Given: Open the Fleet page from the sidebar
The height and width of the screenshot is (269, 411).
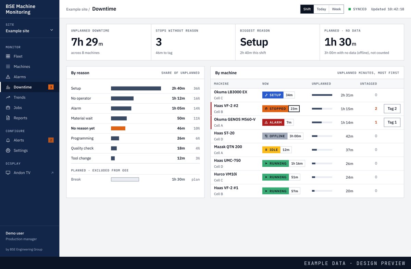Looking at the screenshot, I should pos(29,56).
